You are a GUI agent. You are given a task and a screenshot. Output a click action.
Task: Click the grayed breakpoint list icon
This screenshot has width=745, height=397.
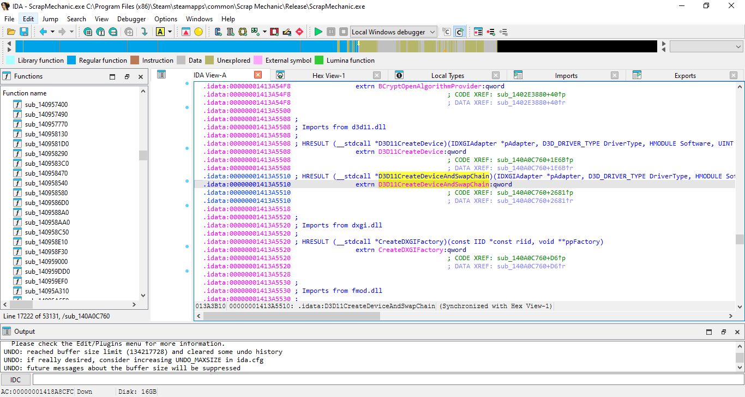(x=503, y=32)
